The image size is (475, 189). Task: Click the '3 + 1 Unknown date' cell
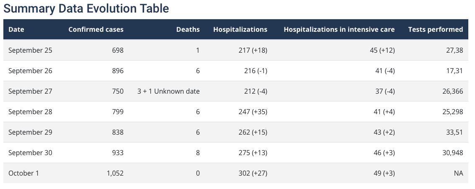[x=168, y=91]
